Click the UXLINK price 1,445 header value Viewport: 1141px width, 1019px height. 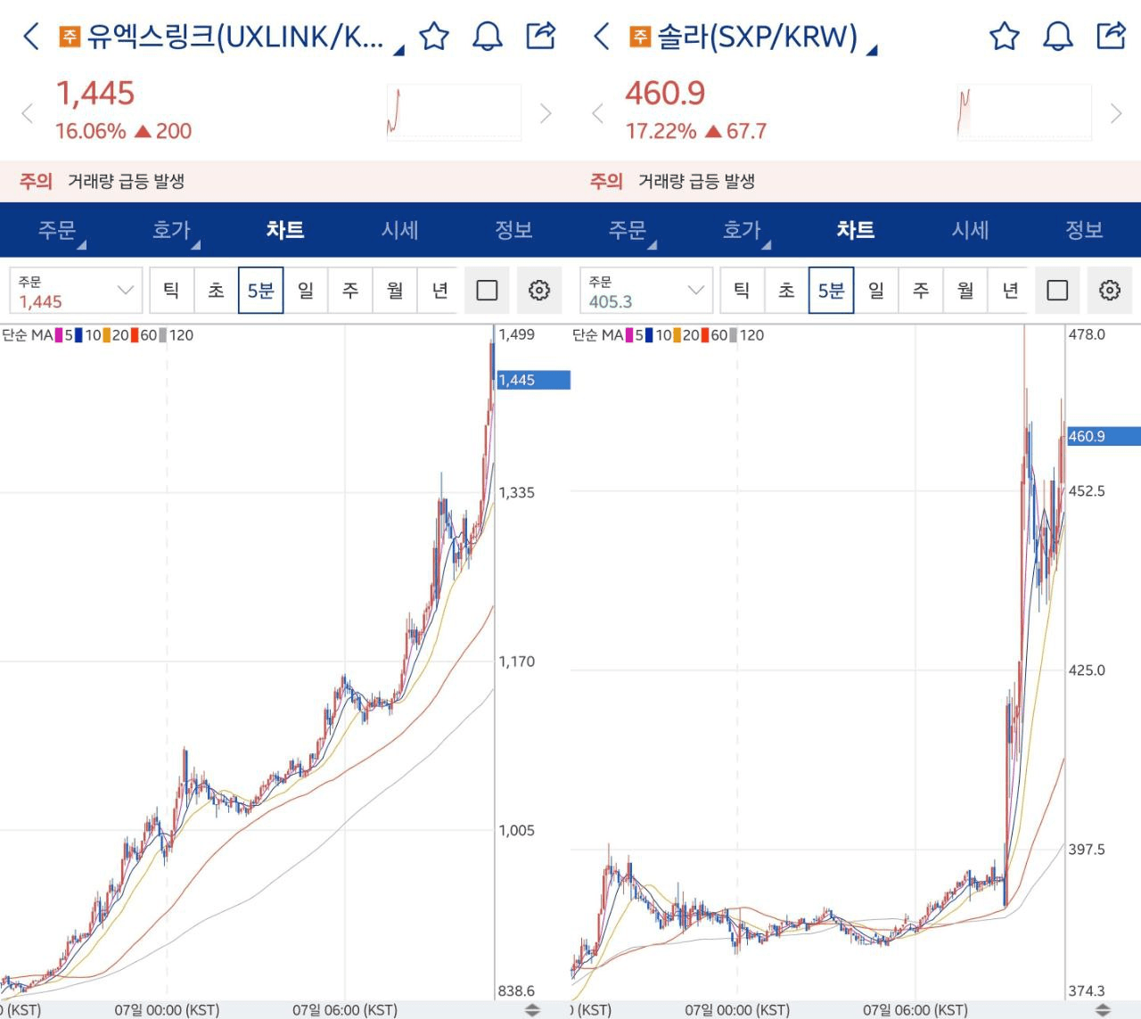[x=95, y=93]
